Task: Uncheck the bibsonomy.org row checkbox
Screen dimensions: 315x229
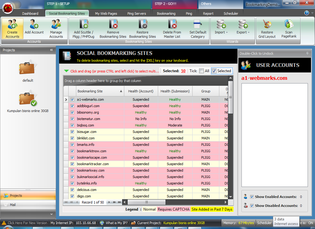Action: (x=72, y=112)
